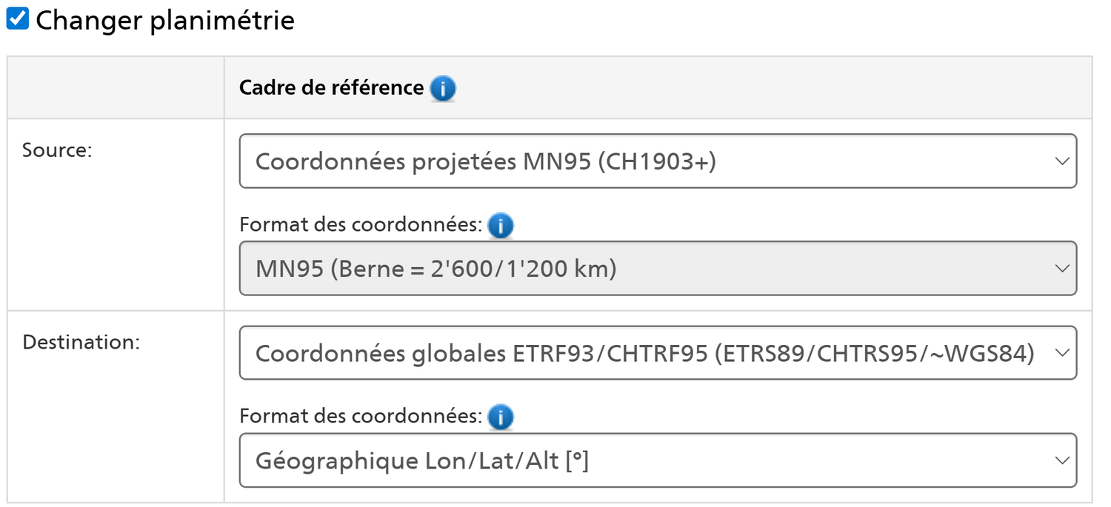
Task: Open info icon next to Cadre de référence
Action: (x=443, y=89)
